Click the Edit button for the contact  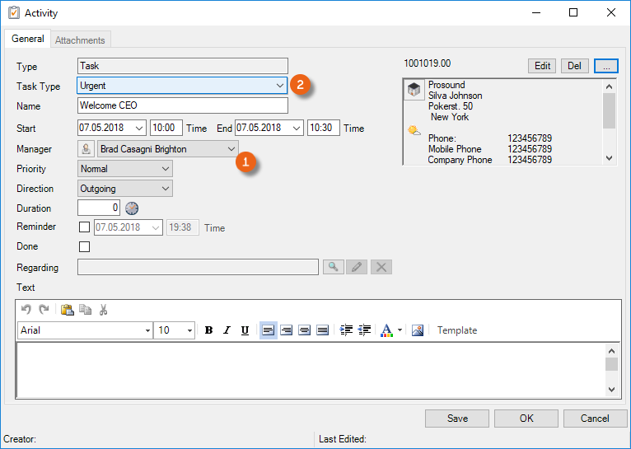tap(542, 66)
